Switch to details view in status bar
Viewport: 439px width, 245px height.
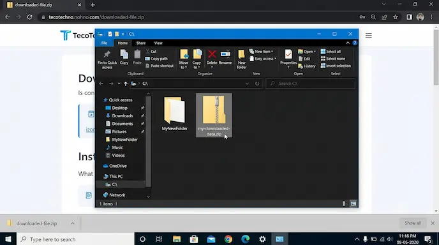coord(345,204)
